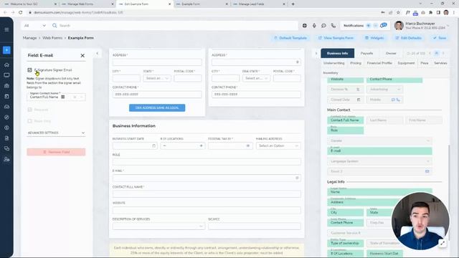Open the Mailing Address dropdown

(x=278, y=145)
